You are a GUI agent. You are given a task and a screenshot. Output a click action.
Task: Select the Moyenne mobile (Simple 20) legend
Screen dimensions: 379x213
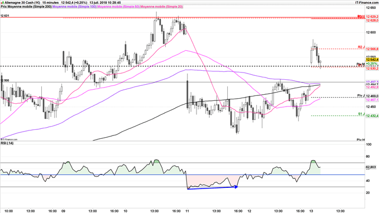coord(161,7)
